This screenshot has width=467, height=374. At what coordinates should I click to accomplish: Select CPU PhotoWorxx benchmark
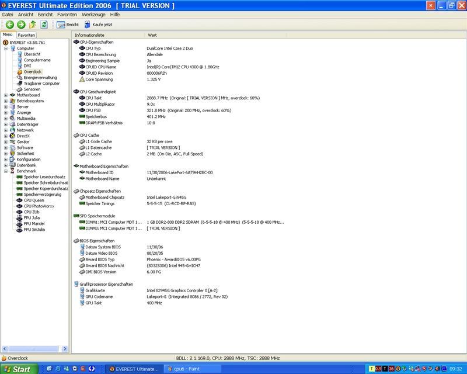click(x=39, y=206)
